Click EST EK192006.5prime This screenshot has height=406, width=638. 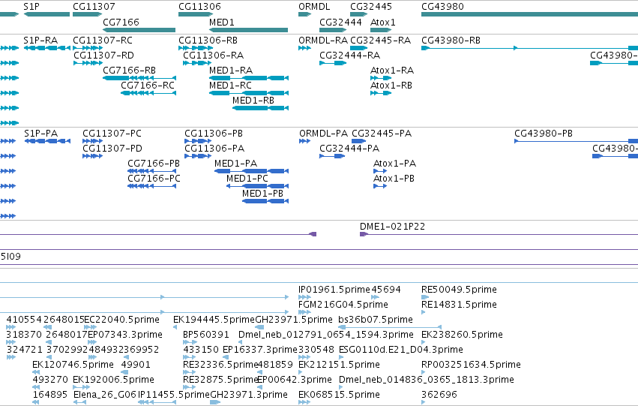[x=114, y=380]
